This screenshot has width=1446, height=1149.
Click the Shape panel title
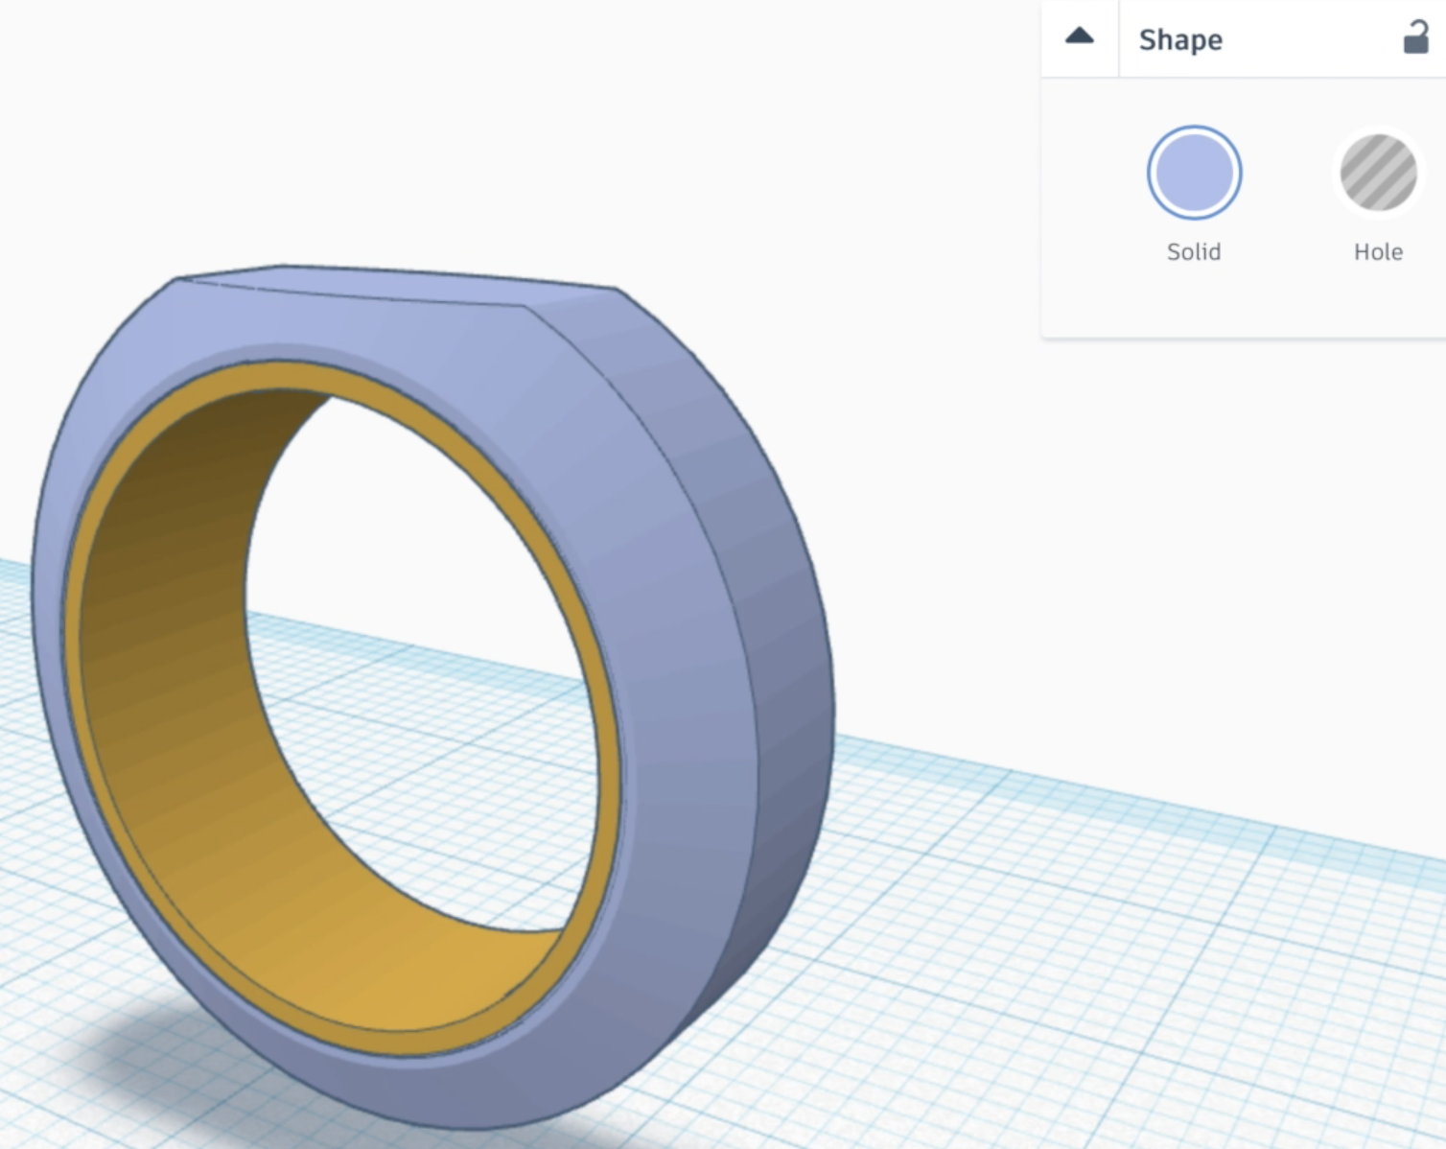tap(1180, 39)
